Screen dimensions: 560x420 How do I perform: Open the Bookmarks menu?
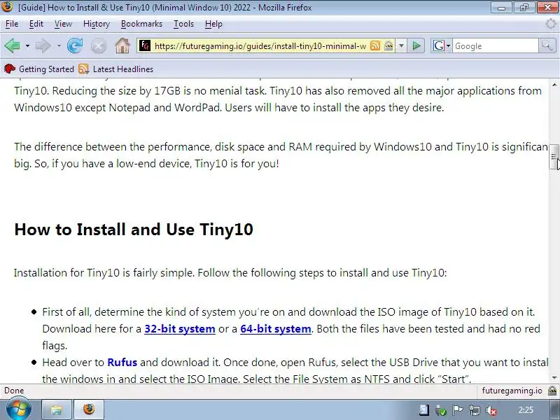click(x=141, y=24)
